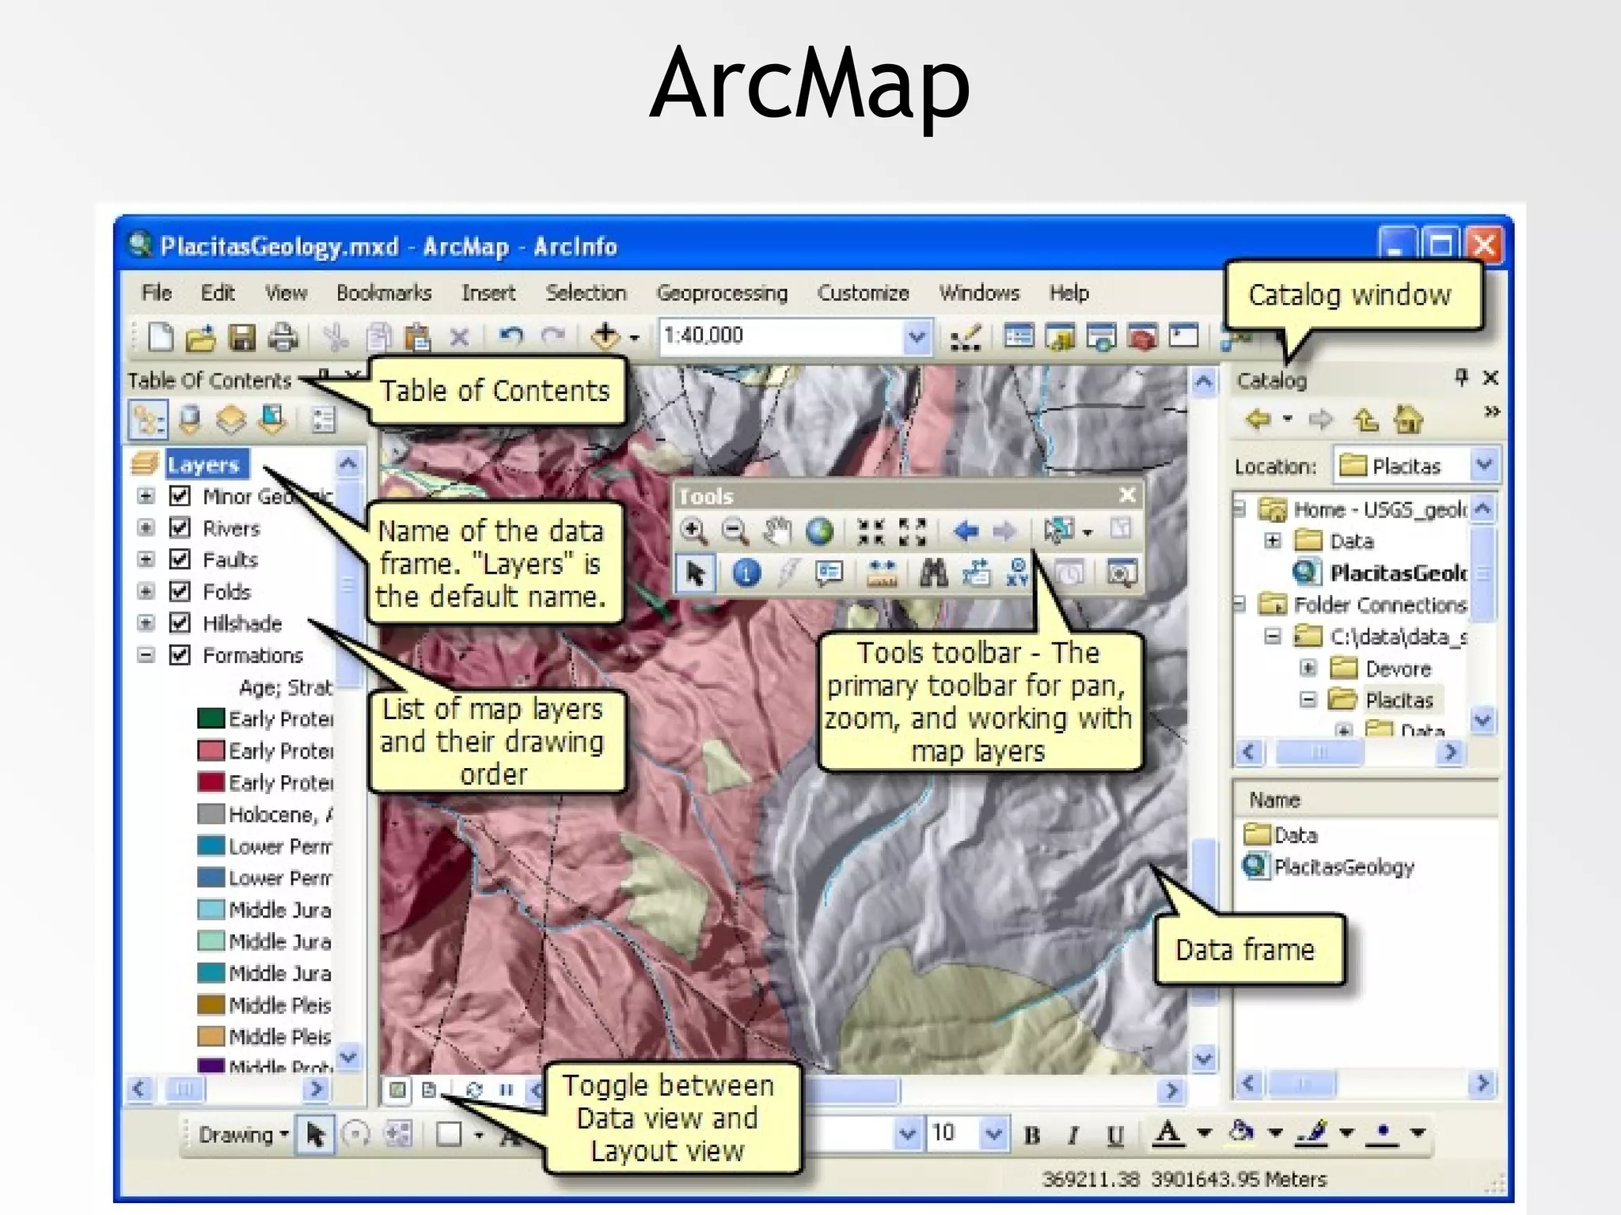Click the Catalog Home icon

(1408, 418)
